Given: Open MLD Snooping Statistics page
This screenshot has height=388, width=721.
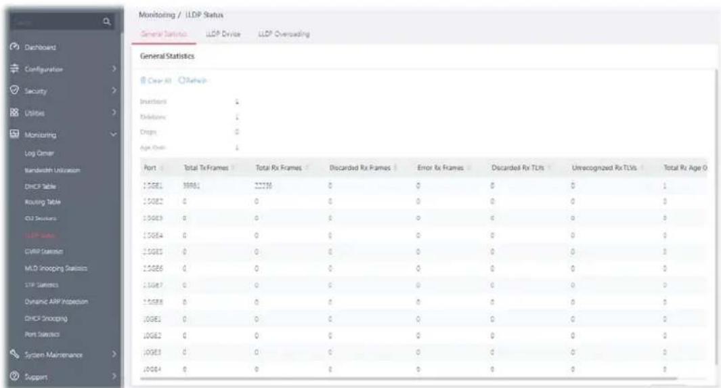Looking at the screenshot, I should pyautogui.click(x=56, y=268).
